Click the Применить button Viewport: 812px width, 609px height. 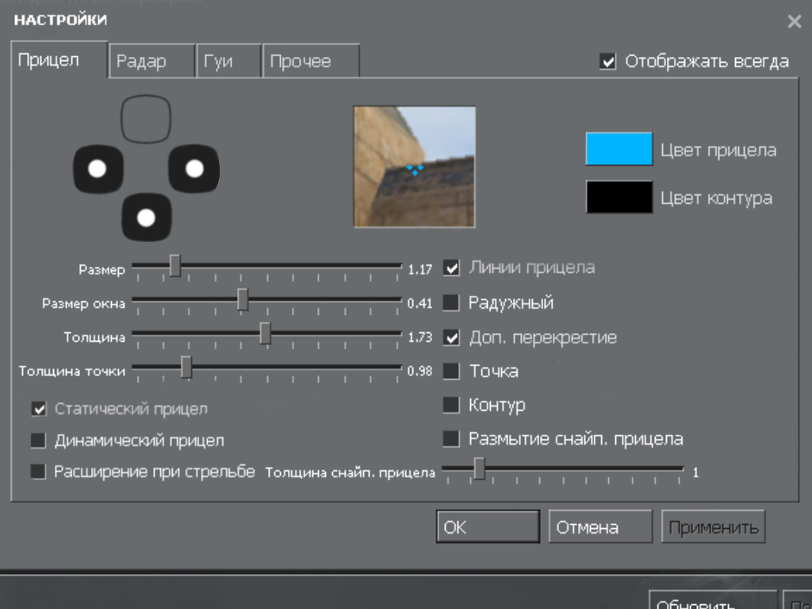pos(713,527)
